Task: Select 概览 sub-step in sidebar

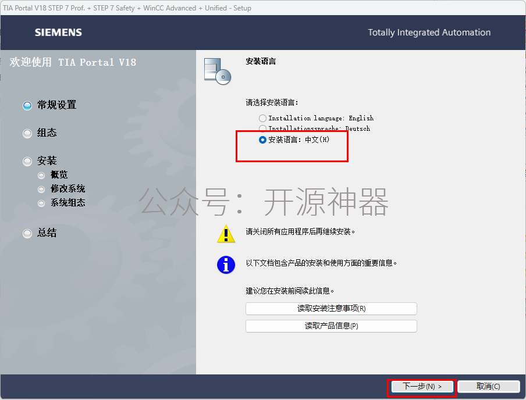Action: click(53, 175)
